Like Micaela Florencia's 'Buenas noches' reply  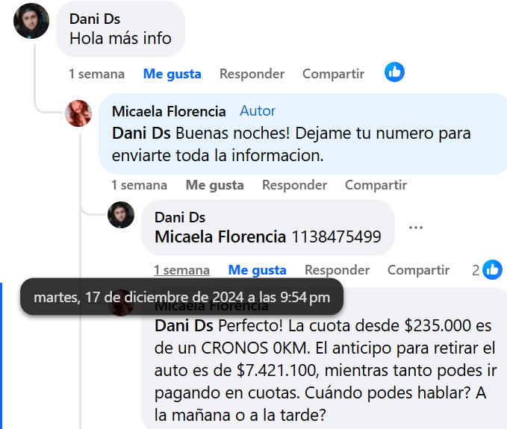coord(215,185)
